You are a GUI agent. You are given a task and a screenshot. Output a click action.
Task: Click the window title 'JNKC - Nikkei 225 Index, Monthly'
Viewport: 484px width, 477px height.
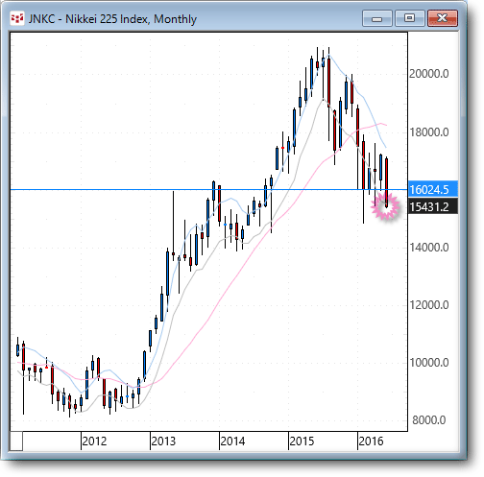(112, 19)
